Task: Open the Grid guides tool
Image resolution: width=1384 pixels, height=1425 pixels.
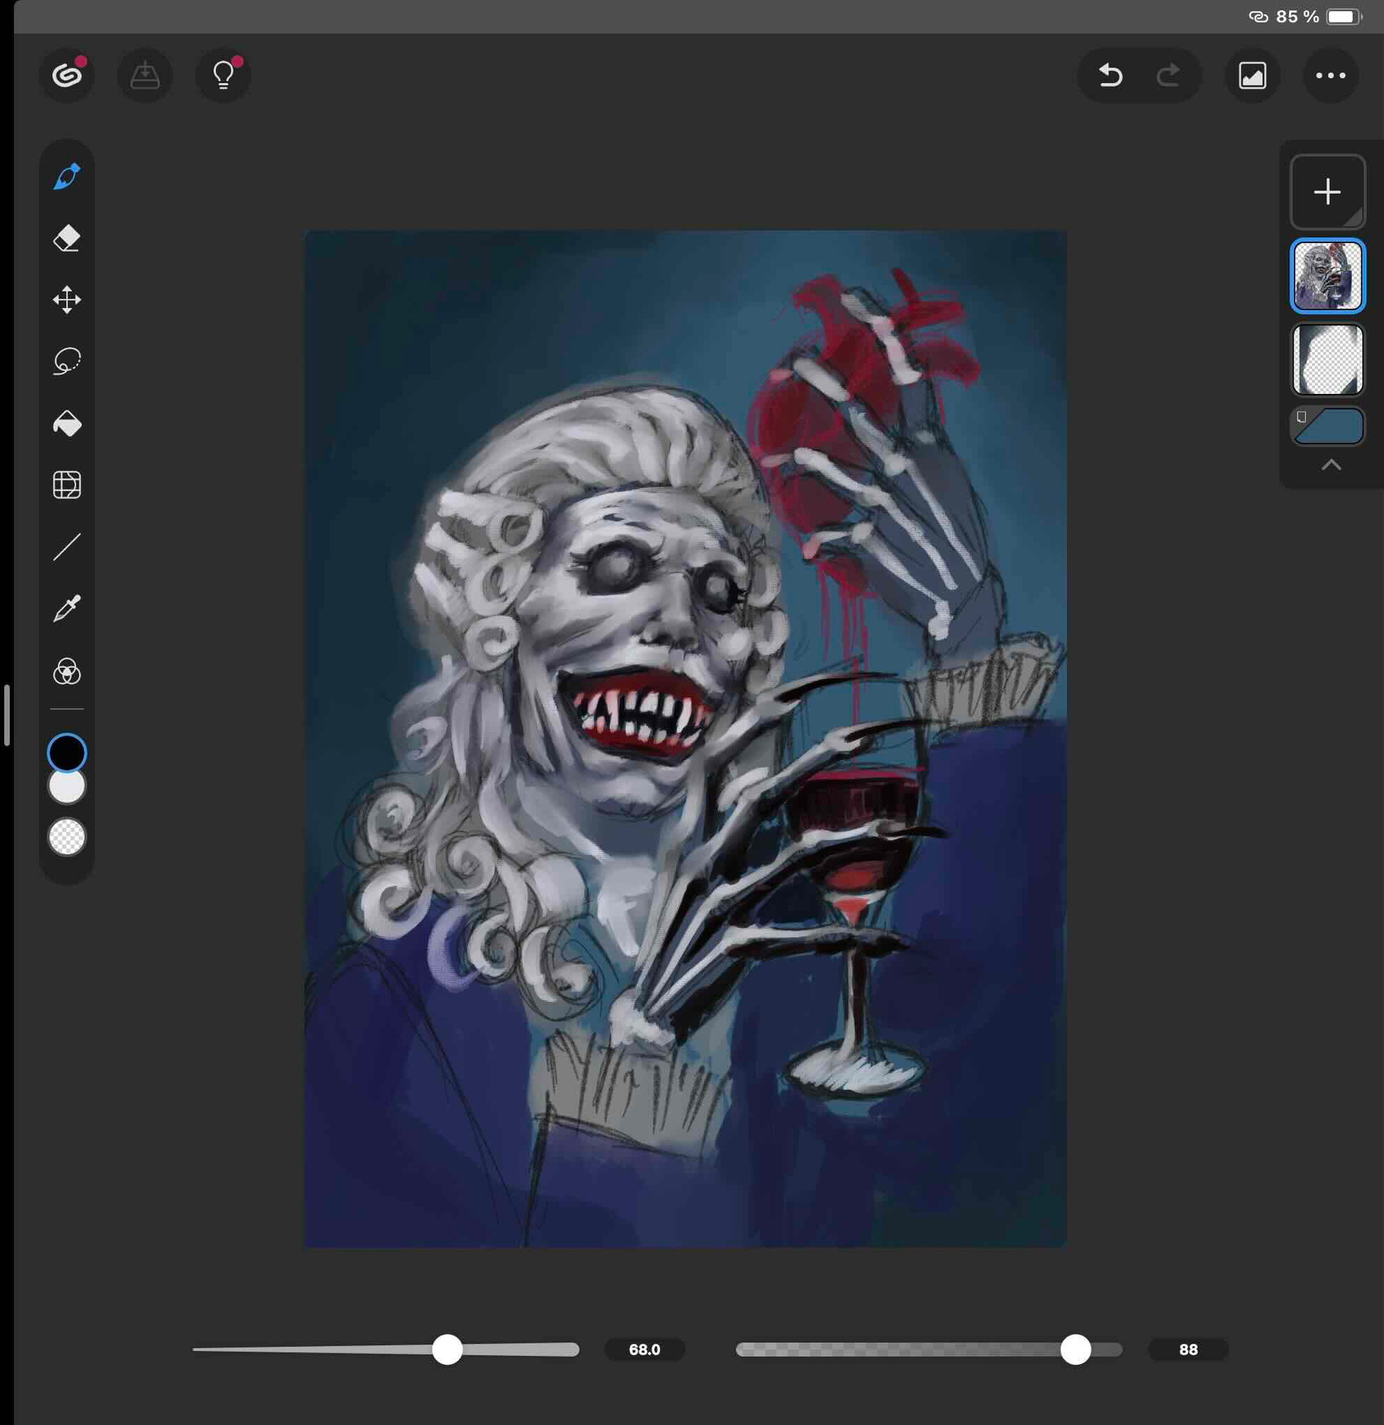Action: 67,485
